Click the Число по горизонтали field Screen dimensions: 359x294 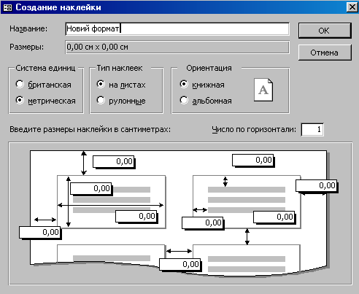[x=312, y=129]
